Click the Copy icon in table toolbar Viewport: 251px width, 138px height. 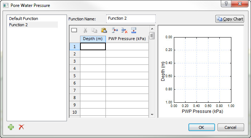[95, 30]
